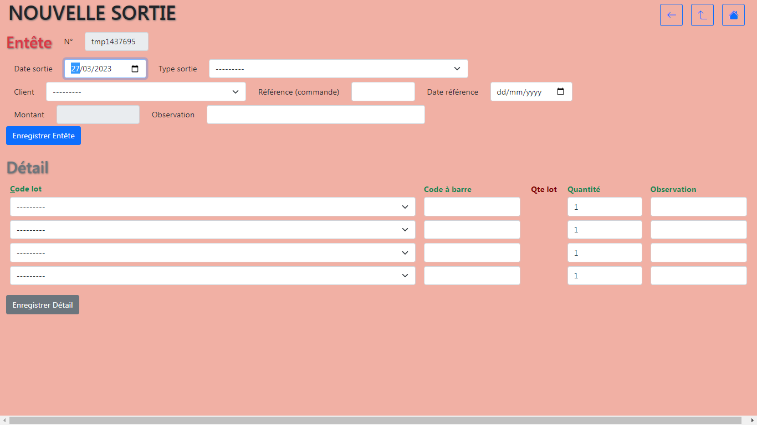Screen dimensions: 757x425
Task: Click the N° field showing tmp1437695
Action: coord(116,42)
